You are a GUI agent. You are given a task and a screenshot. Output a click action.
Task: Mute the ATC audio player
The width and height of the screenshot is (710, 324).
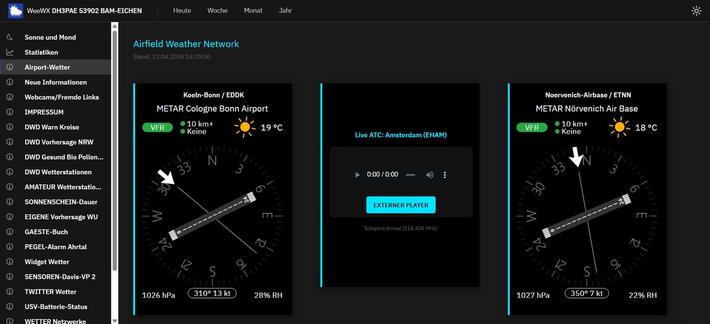[x=430, y=175]
